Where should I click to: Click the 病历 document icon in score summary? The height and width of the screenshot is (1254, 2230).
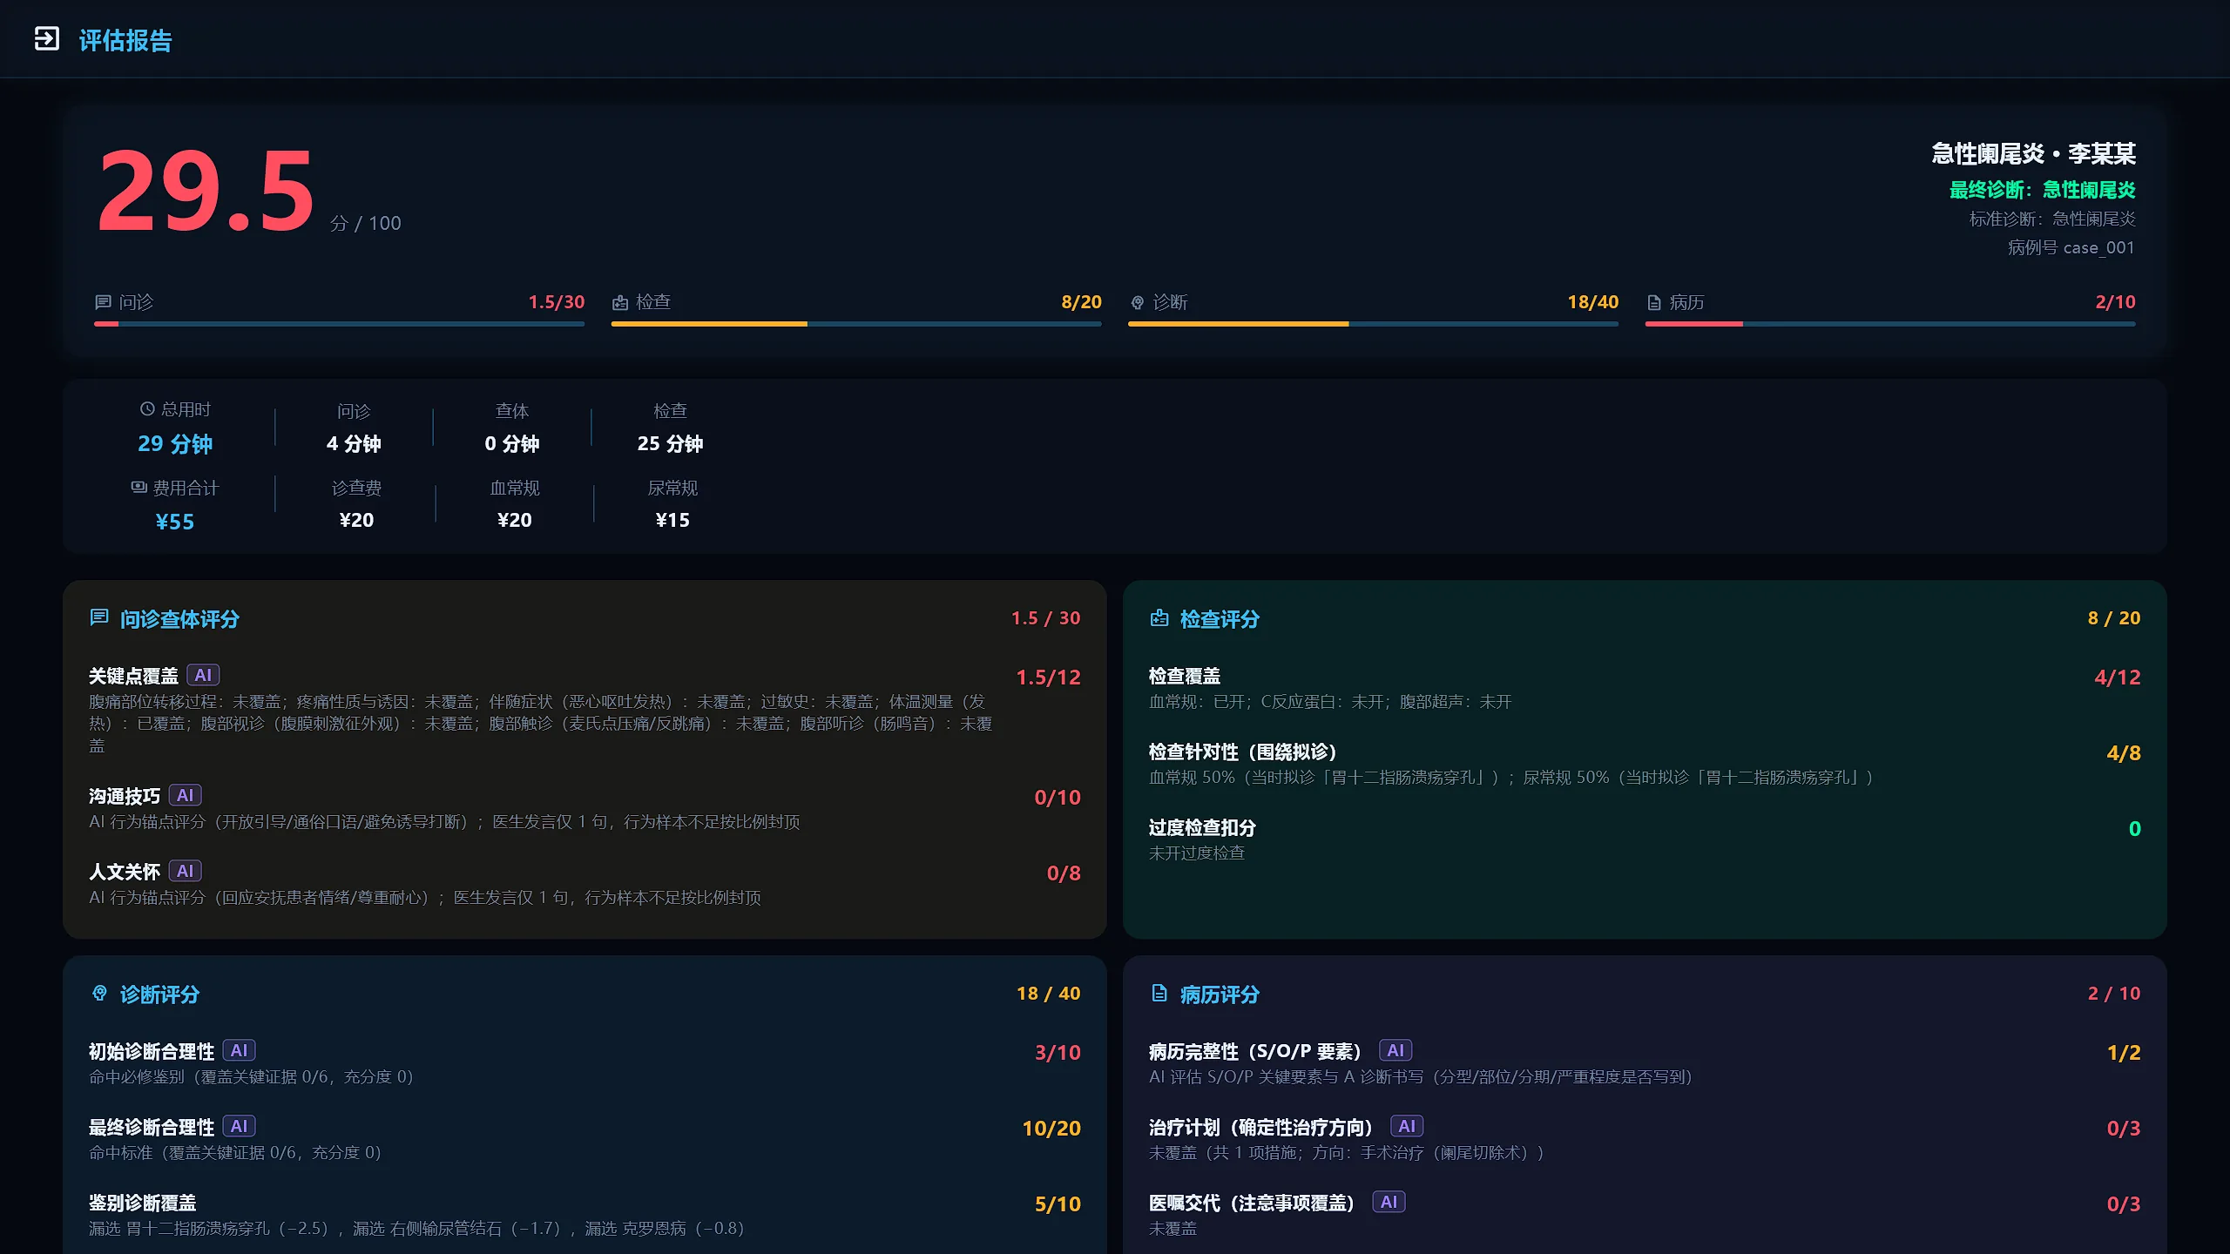(1653, 302)
